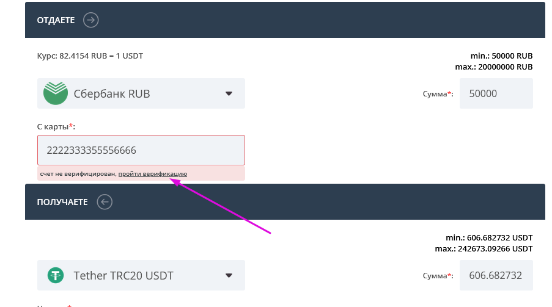
Task: Click the sum field containing 50000
Action: coord(496,93)
